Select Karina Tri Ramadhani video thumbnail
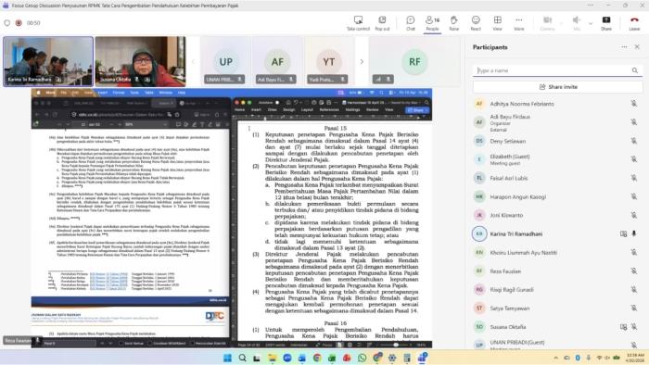Image resolution: width=649 pixels, height=365 pixels. 48,61
